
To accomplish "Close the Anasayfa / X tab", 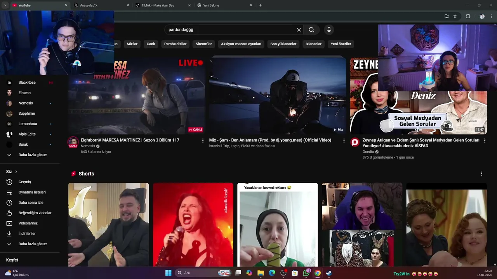I will [x=128, y=5].
